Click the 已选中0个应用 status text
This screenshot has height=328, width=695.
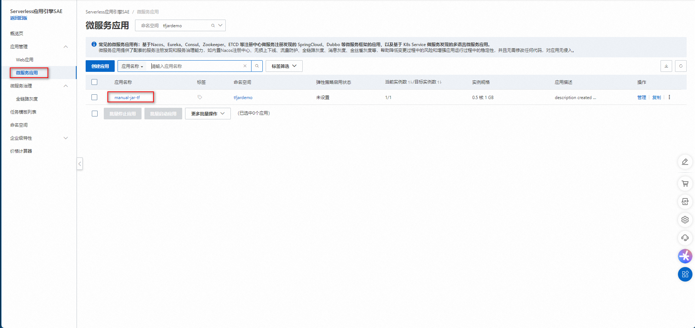pos(254,113)
